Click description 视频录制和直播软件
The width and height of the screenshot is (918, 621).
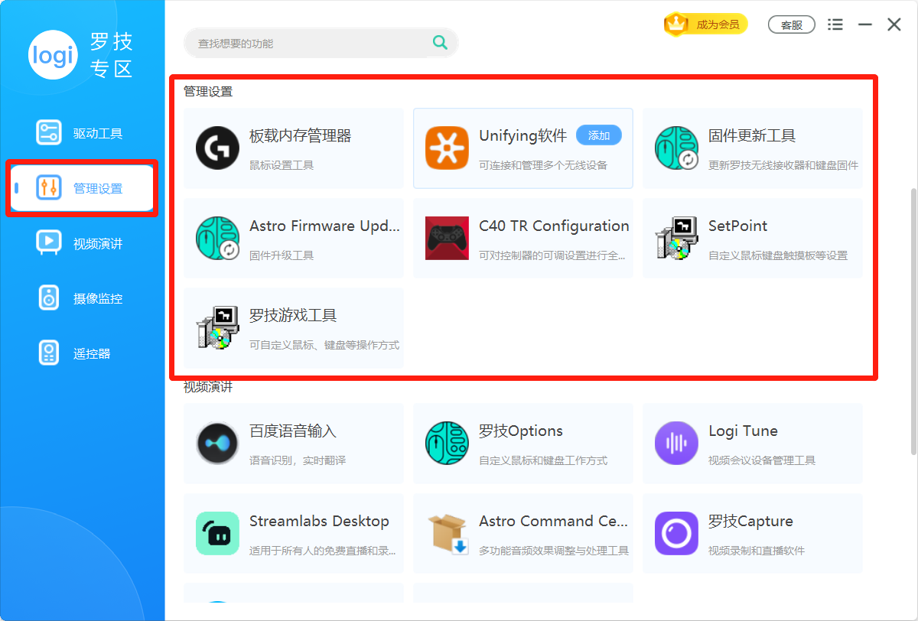[x=757, y=551]
